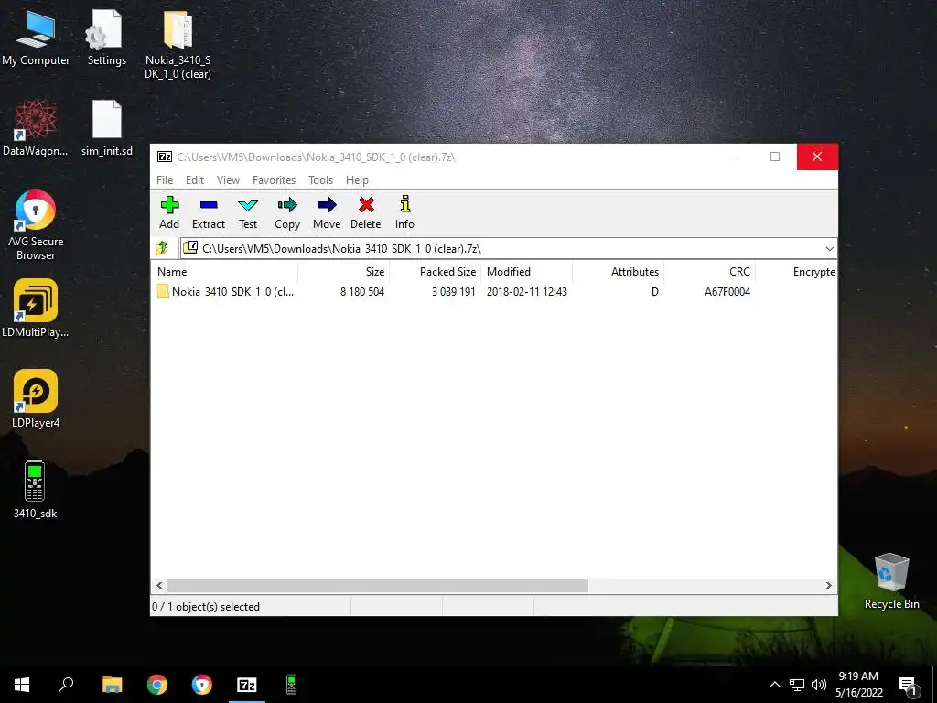Click the 7z icon in the window title bar
Screen dimensions: 937x703
pos(165,157)
